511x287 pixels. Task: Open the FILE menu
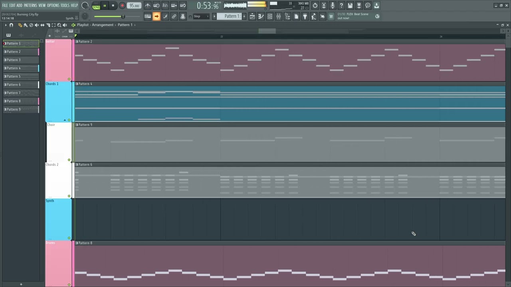coord(5,6)
